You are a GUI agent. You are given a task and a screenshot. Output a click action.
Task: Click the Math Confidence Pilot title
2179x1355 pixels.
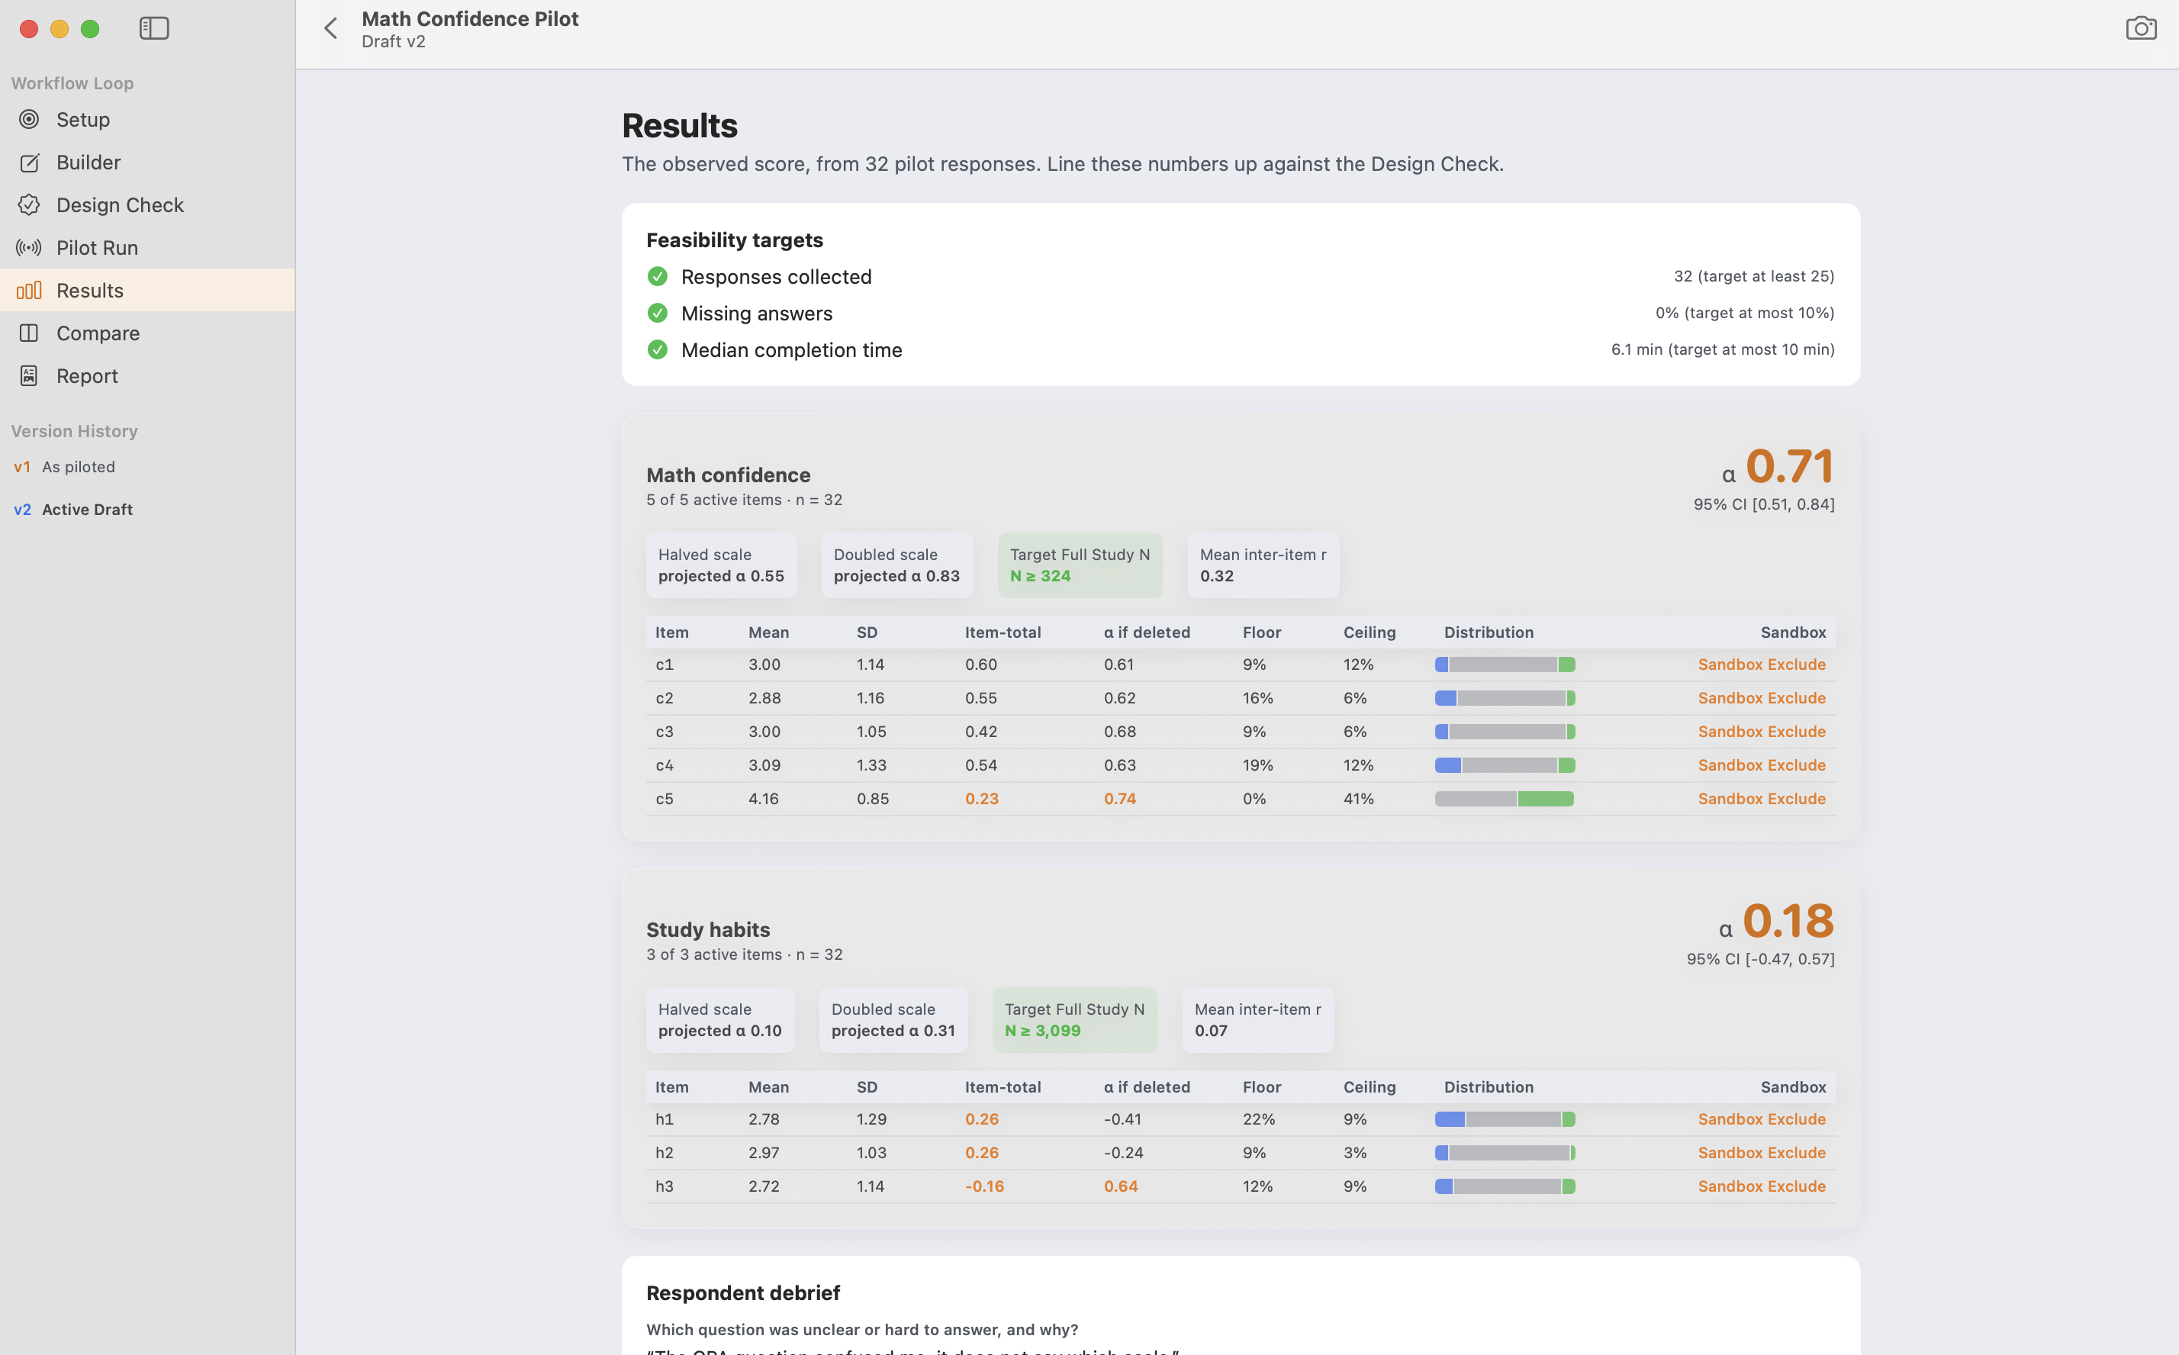click(469, 19)
